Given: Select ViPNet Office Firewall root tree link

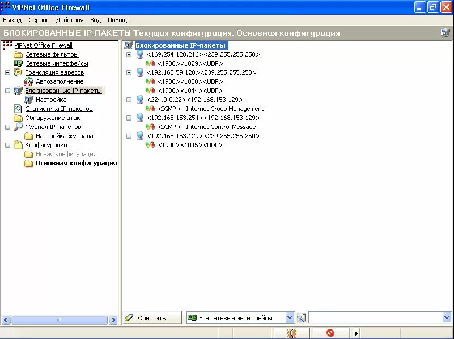Looking at the screenshot, I should pos(43,45).
